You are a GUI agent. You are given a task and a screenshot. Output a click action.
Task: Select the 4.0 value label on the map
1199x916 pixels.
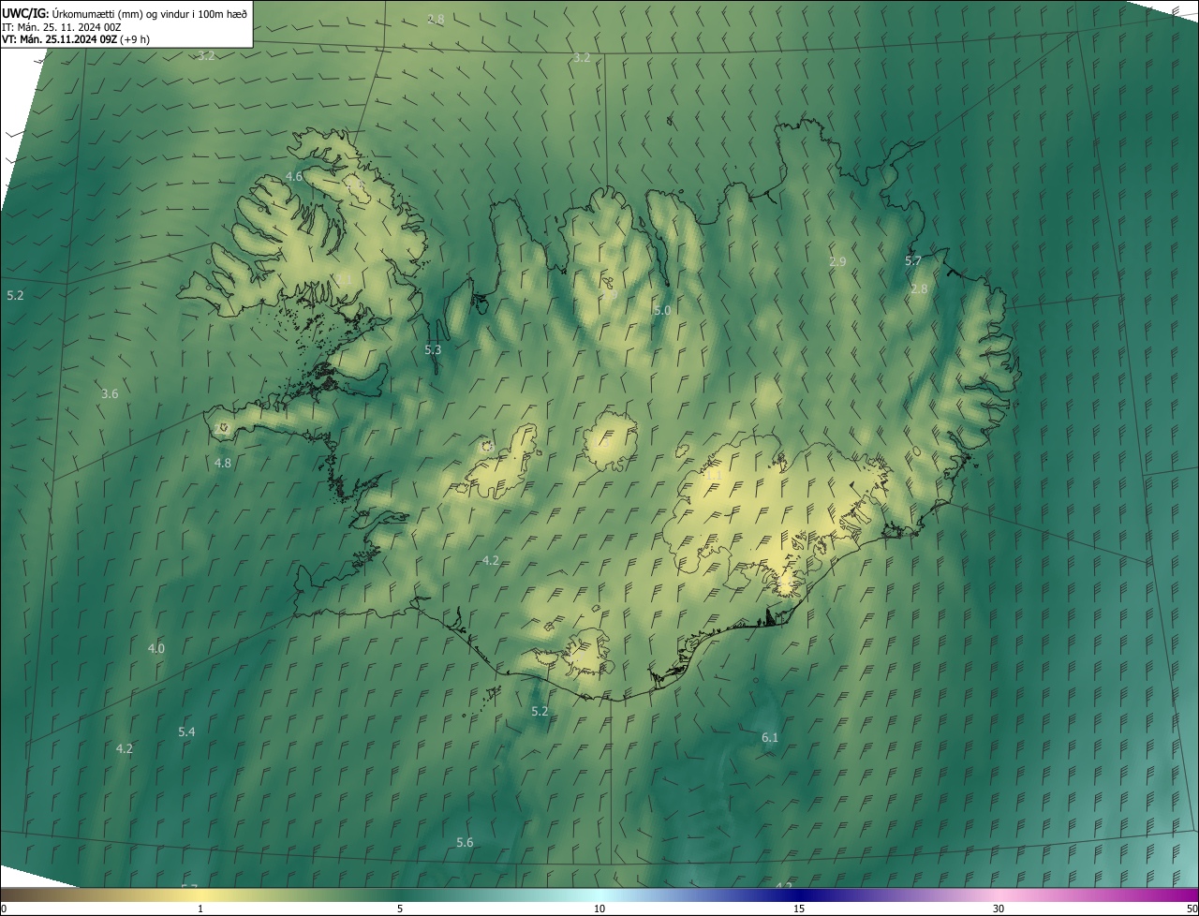(156, 648)
